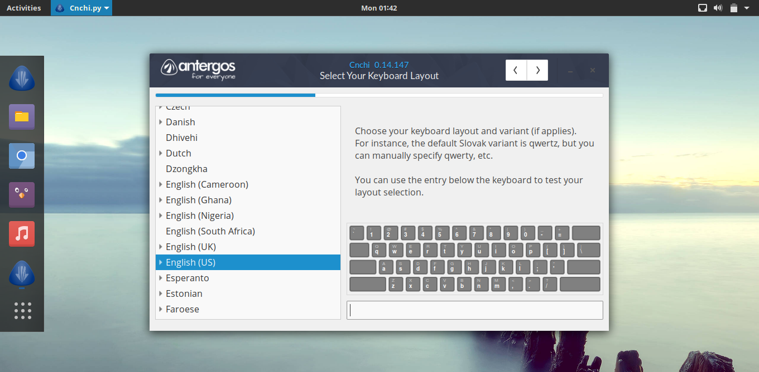Viewport: 759px width, 372px height.
Task: Click the keyboard layout test entry field
Action: 474,310
